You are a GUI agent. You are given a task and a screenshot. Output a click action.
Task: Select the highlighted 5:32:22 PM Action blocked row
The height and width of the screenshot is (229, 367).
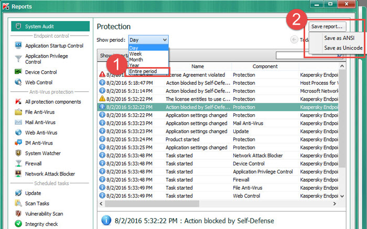(218, 107)
